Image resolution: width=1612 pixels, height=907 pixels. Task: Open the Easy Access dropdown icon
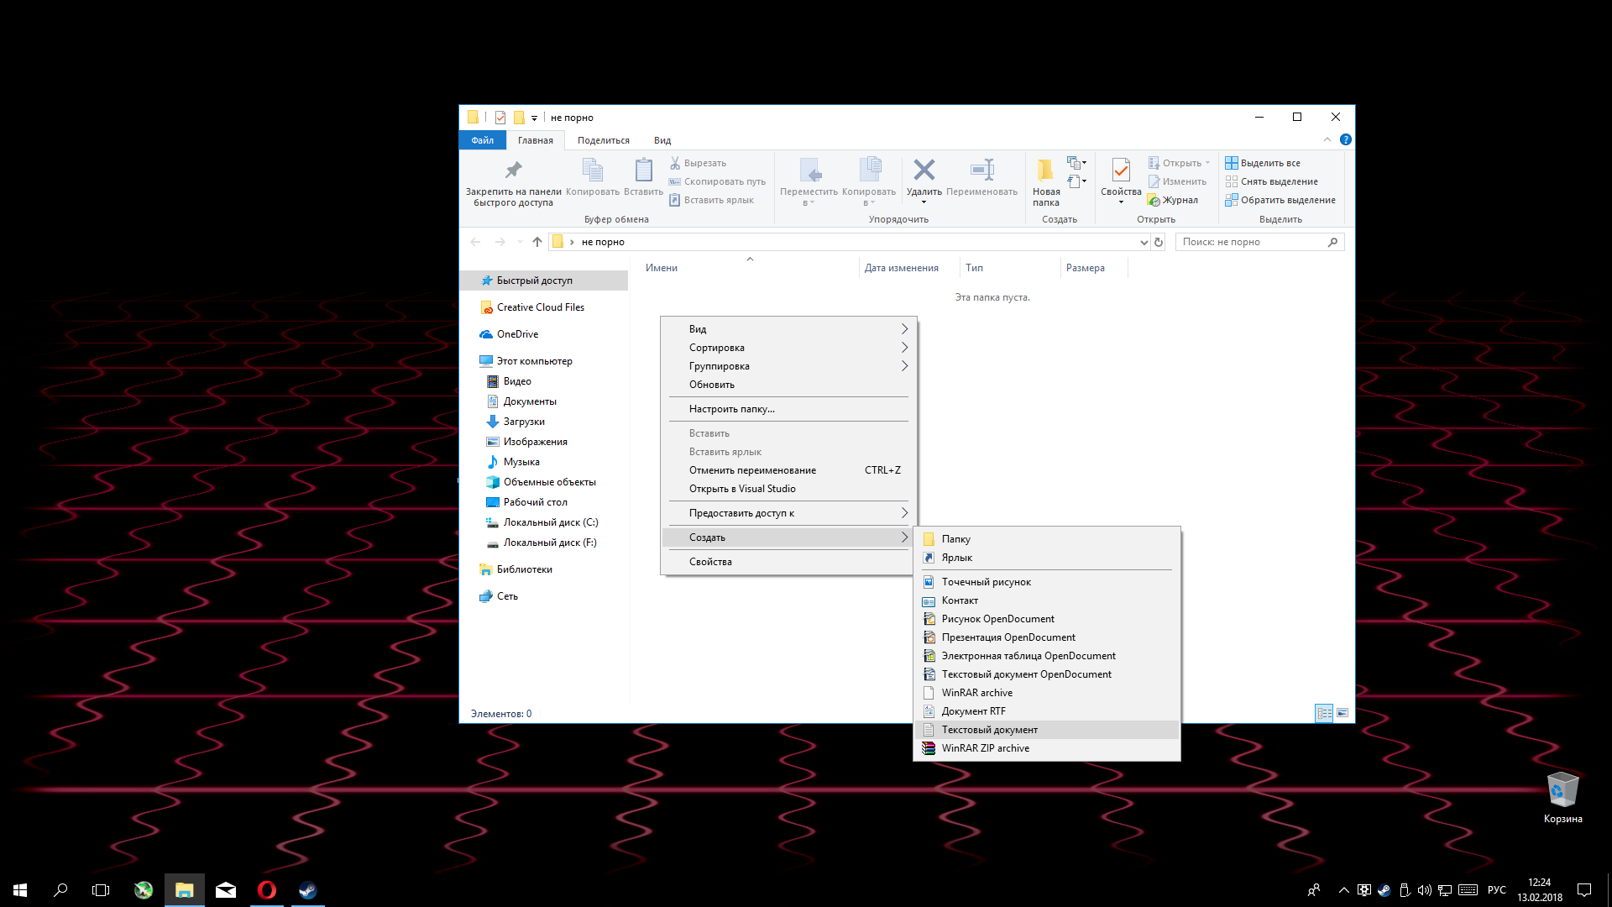click(x=1076, y=181)
